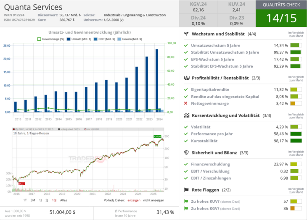The height and width of the screenshot is (220, 307).
Task: Click the orange comparison bar for Nettogewinnmarge
Action: click(x=296, y=103)
